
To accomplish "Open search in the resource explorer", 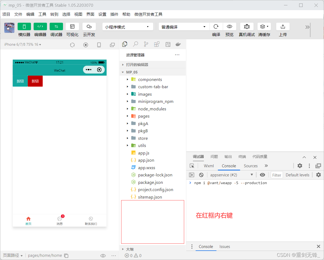I will [135, 44].
